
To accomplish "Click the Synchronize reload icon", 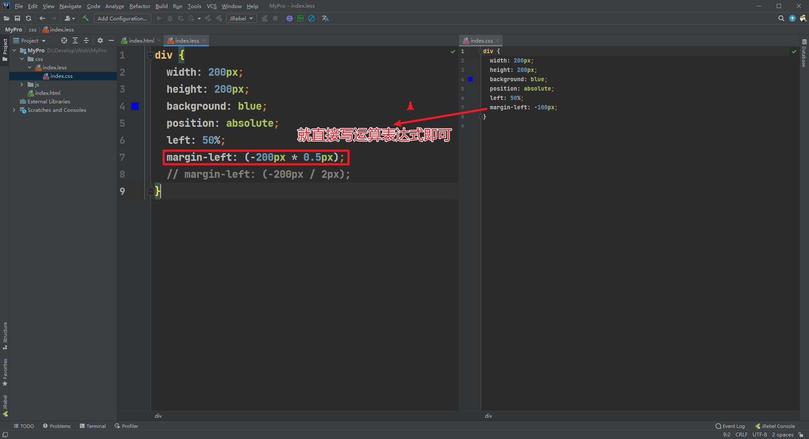I will [28, 18].
